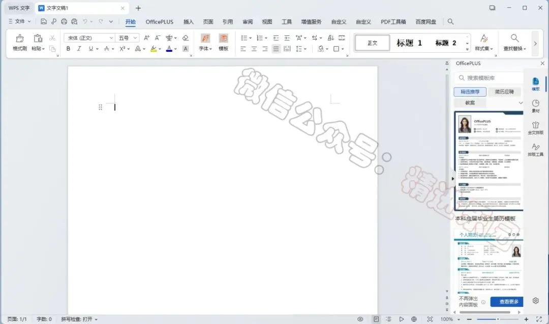Click the Decrease Font Size icon
Screen dimensions: 549x324
158,38
